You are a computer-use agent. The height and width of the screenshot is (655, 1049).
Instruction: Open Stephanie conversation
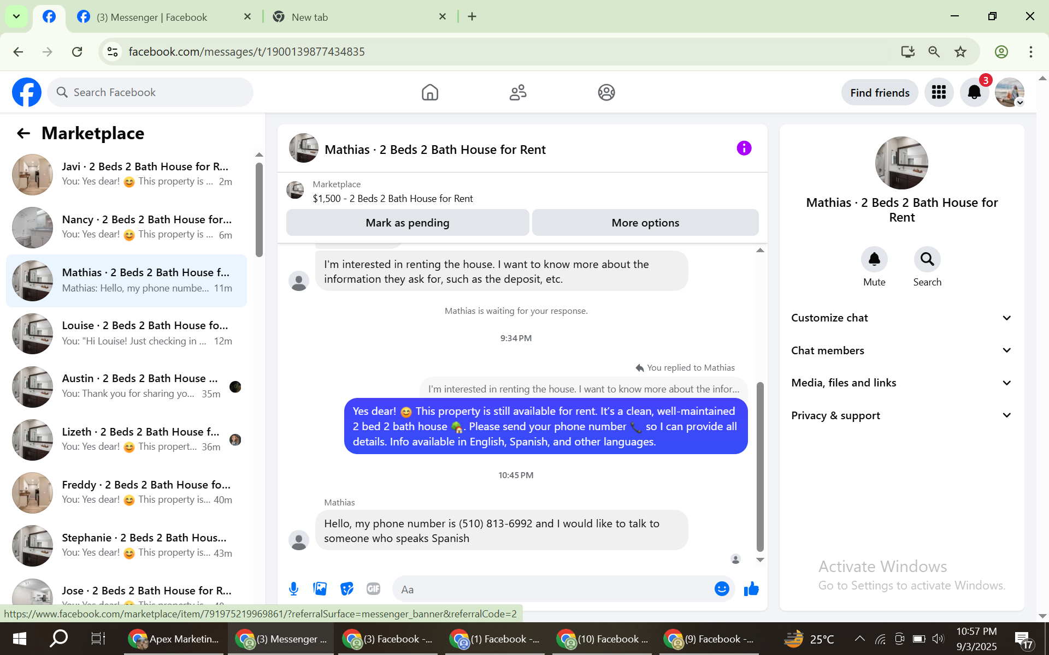point(127,545)
